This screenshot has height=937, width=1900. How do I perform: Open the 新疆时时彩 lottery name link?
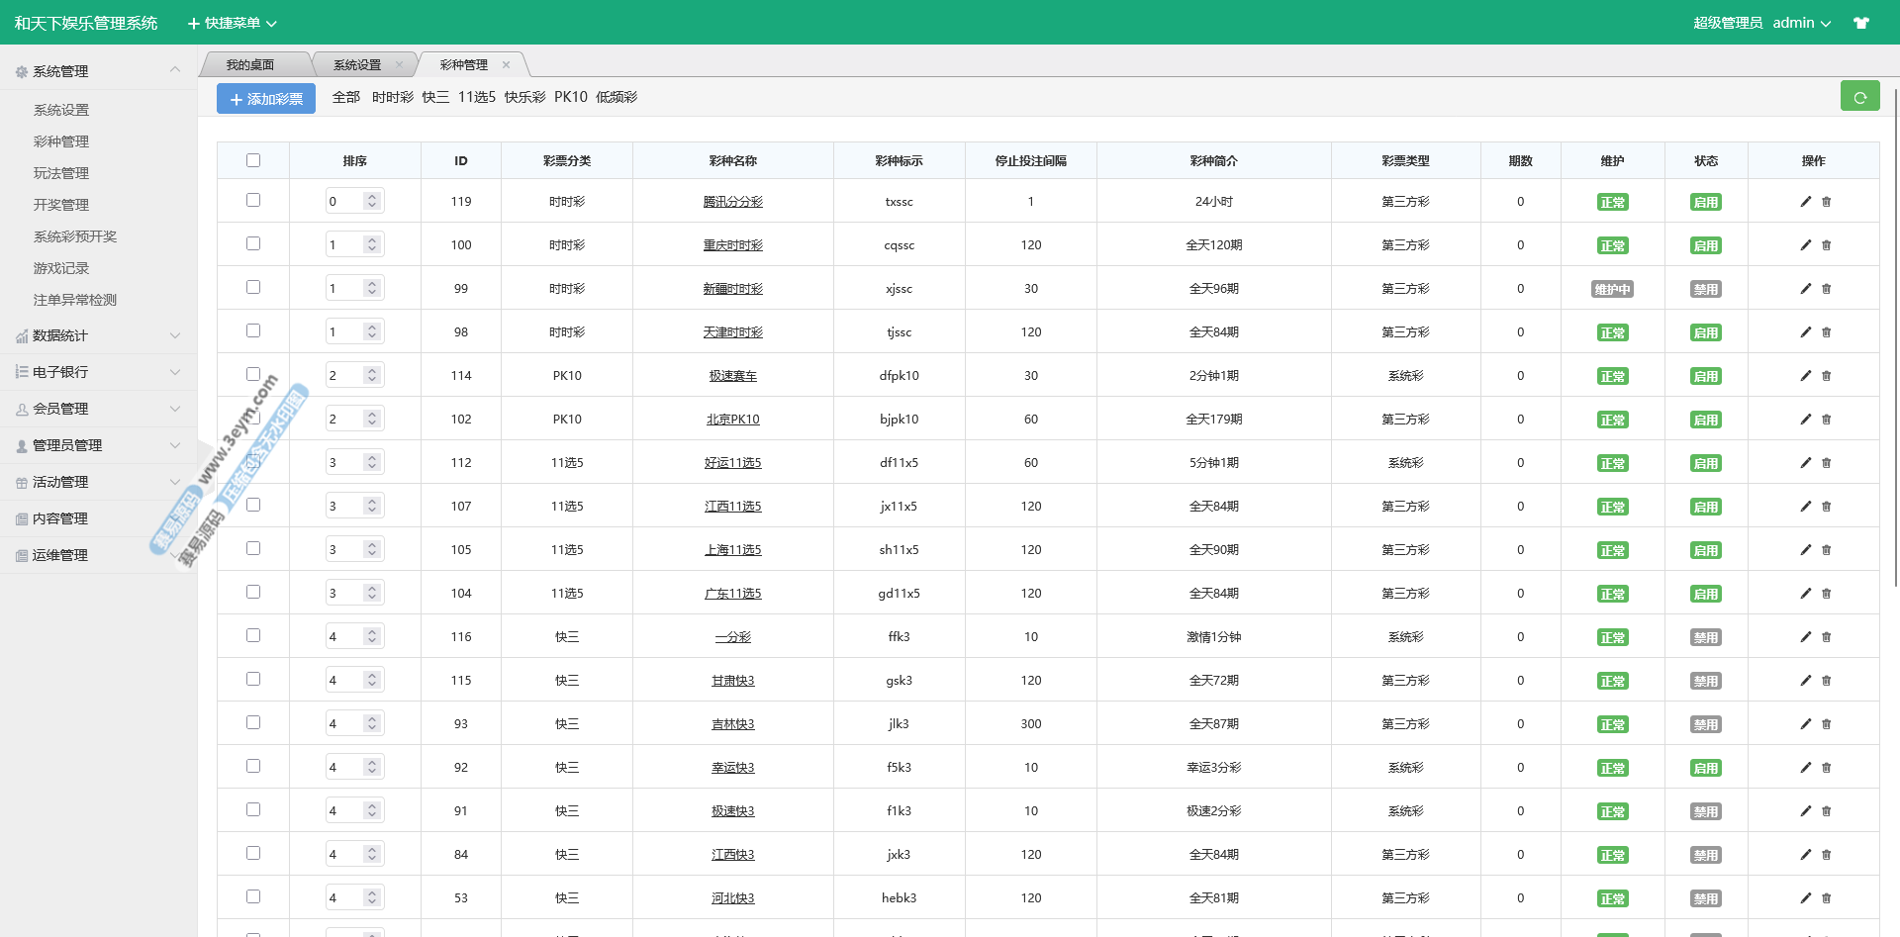732,289
